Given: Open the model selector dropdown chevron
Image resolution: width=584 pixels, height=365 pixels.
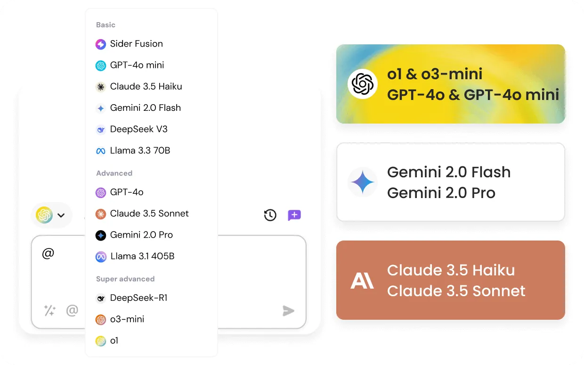Looking at the screenshot, I should (x=61, y=216).
